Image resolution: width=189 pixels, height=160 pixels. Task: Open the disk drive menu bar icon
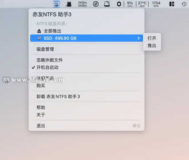[107, 4]
